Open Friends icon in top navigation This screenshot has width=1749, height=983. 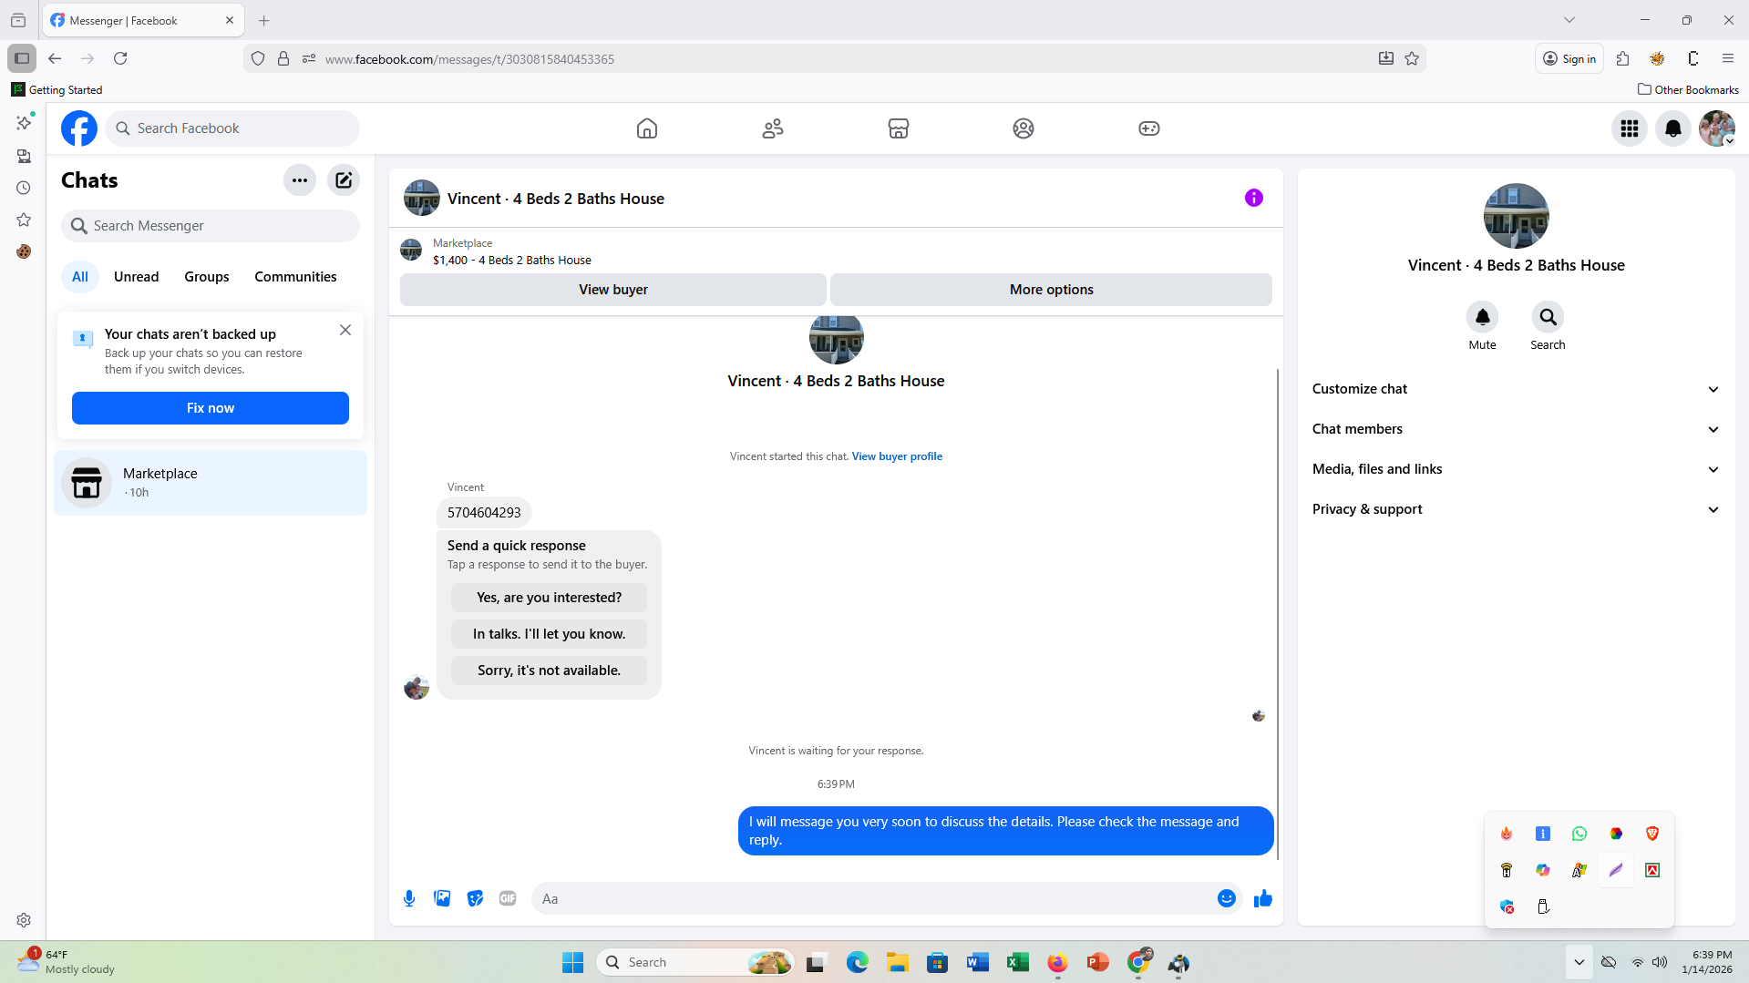(x=773, y=128)
